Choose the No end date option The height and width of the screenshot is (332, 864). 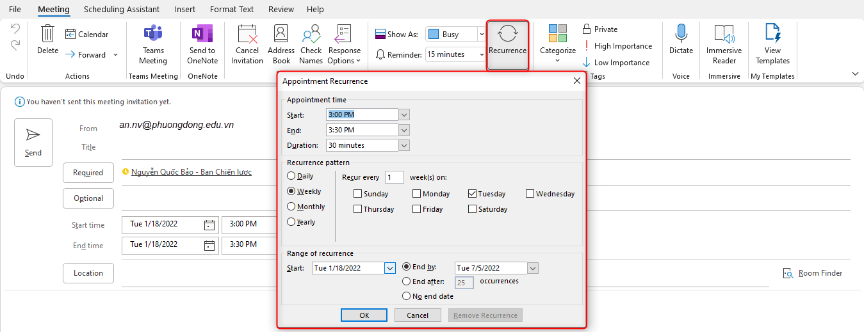pos(407,296)
